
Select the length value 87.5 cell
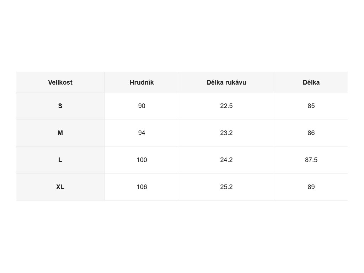[311, 160]
